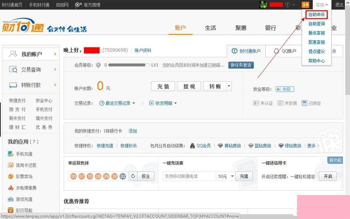The image size is (350, 219).
Task: Click the 黄钻贵族 diamond icon
Action: (x=220, y=146)
